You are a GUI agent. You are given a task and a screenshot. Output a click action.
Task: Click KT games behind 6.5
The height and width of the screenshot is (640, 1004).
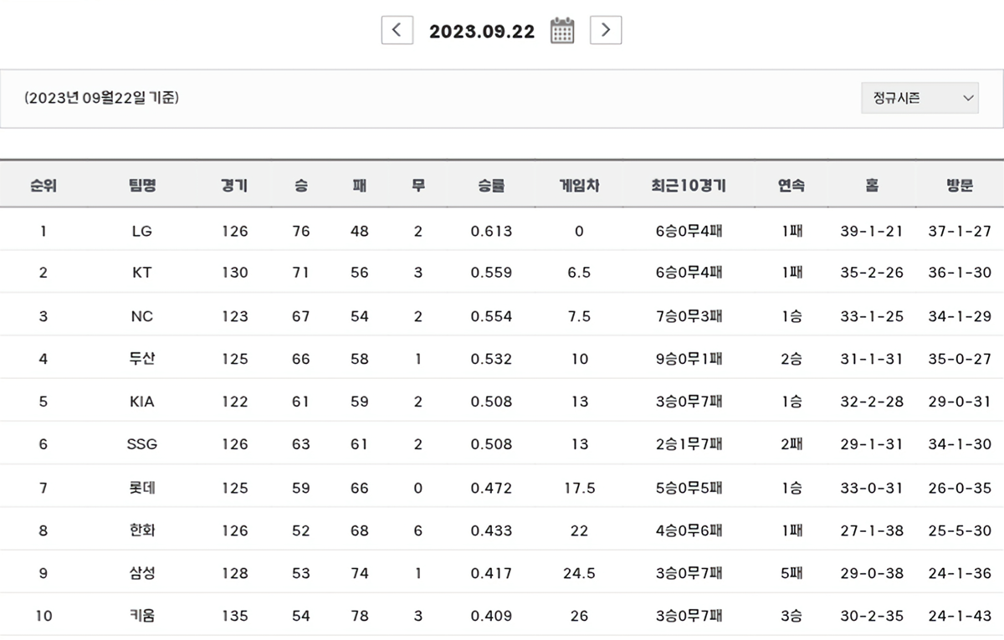[579, 273]
